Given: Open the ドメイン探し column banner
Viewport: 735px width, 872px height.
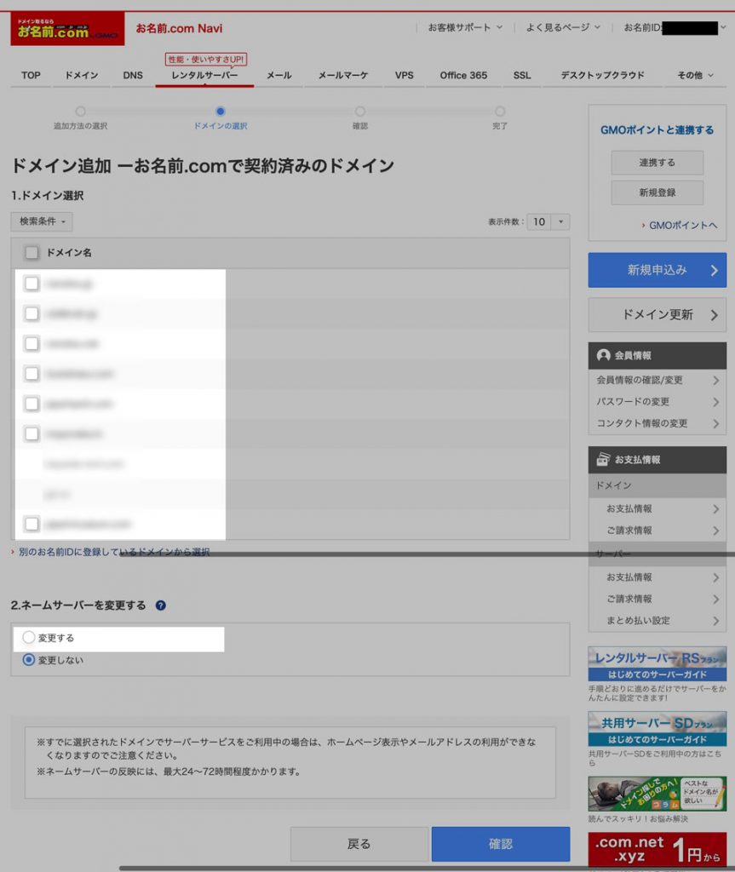Looking at the screenshot, I should (x=657, y=794).
